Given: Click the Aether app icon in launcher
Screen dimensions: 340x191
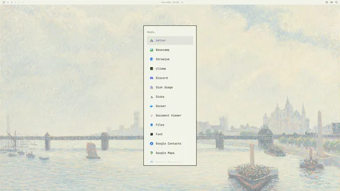Looking at the screenshot, I should tap(151, 40).
